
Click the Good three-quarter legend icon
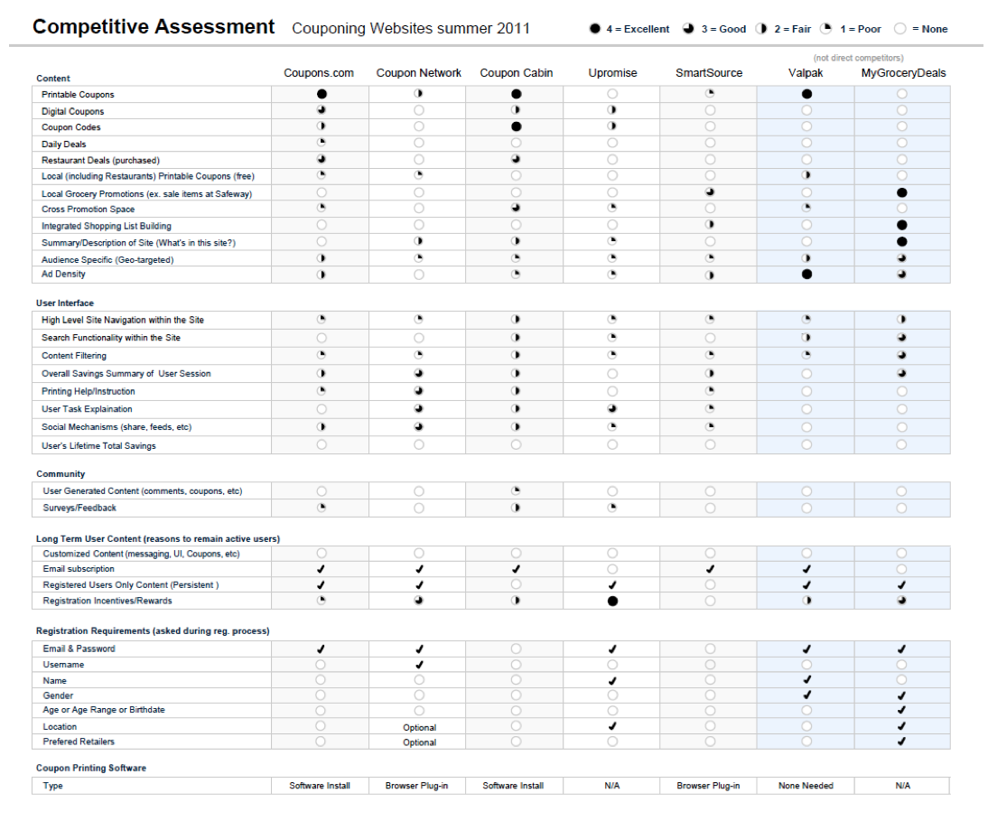pos(688,29)
